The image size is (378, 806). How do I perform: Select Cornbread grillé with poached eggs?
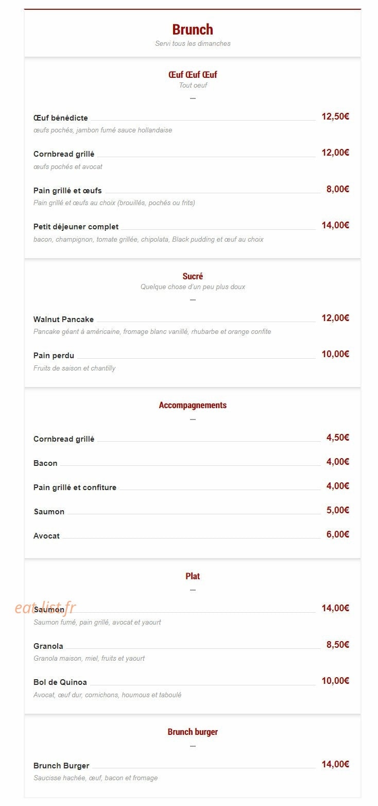point(64,154)
